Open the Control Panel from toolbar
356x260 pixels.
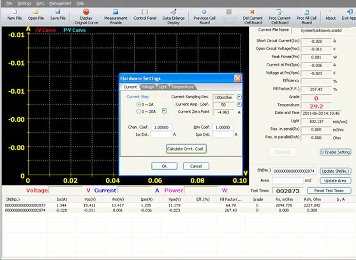point(145,13)
